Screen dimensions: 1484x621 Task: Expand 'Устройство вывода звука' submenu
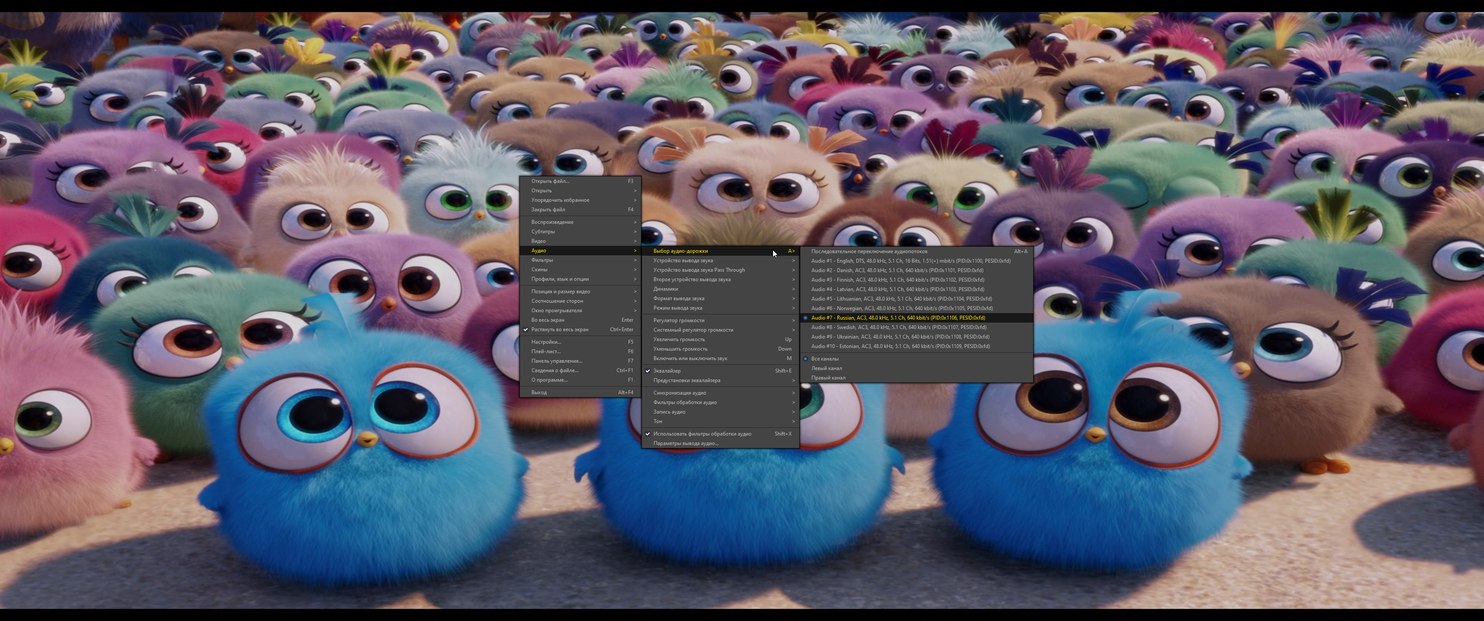[721, 260]
